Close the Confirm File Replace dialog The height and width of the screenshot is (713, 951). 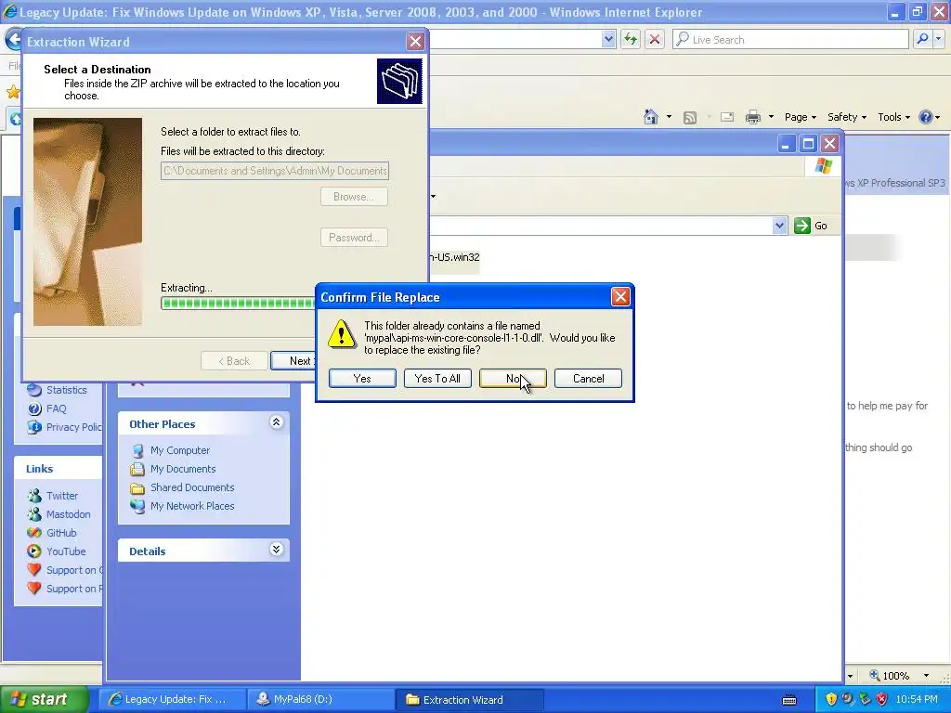click(x=619, y=296)
